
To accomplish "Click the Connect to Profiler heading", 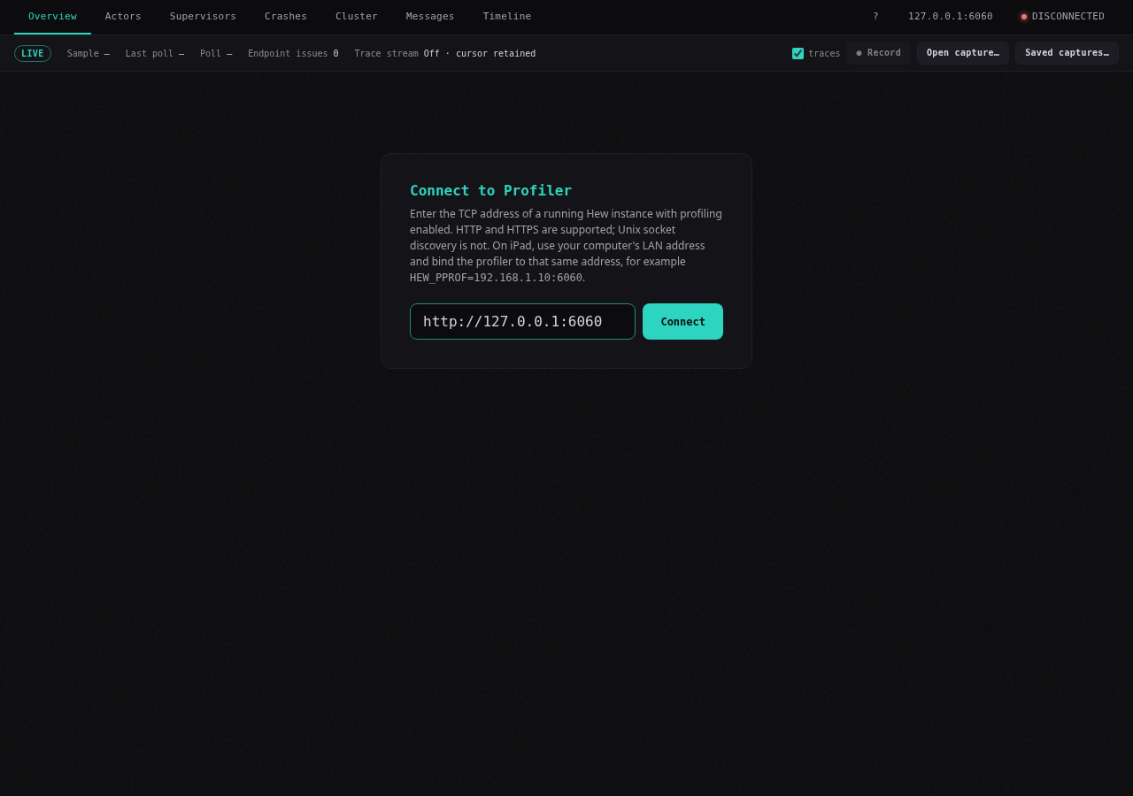I will (490, 190).
